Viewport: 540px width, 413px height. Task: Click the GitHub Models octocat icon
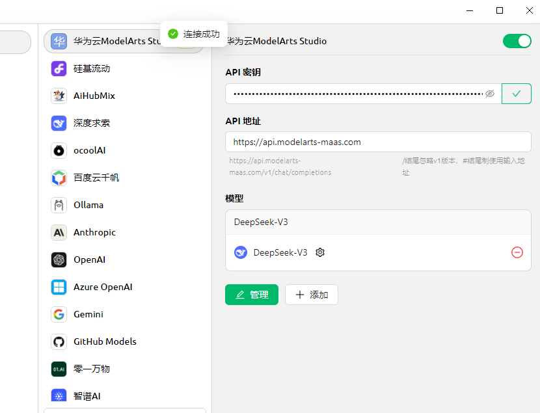tap(59, 341)
